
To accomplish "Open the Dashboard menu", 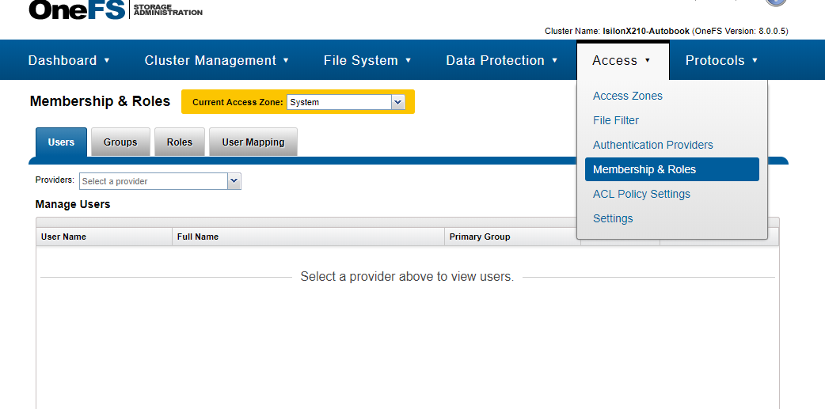I will pos(69,60).
